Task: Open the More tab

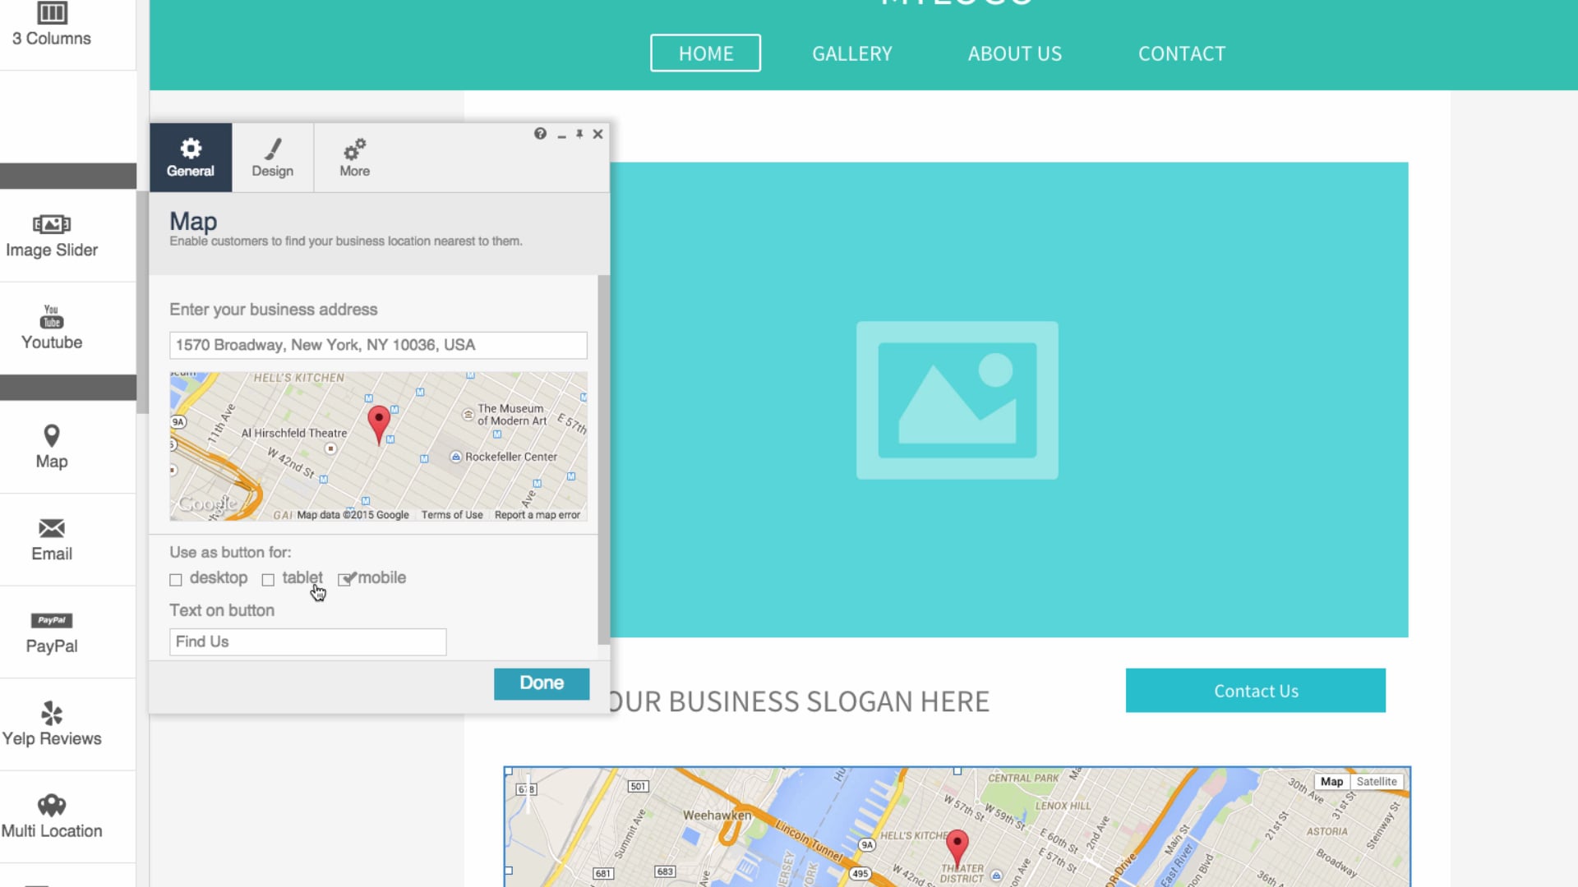Action: pyautogui.click(x=355, y=158)
